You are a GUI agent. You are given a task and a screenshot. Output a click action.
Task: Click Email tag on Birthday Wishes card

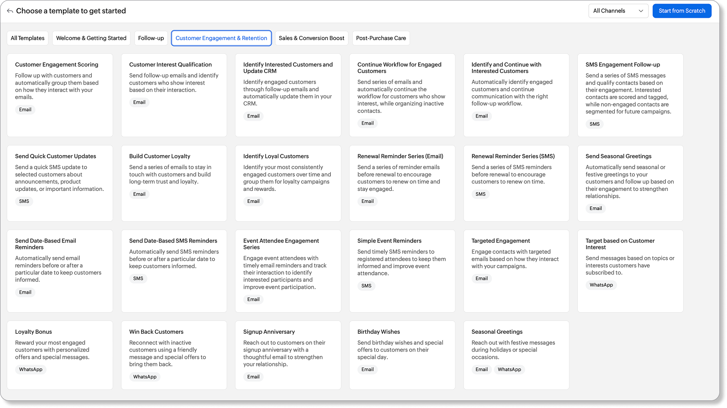point(368,369)
